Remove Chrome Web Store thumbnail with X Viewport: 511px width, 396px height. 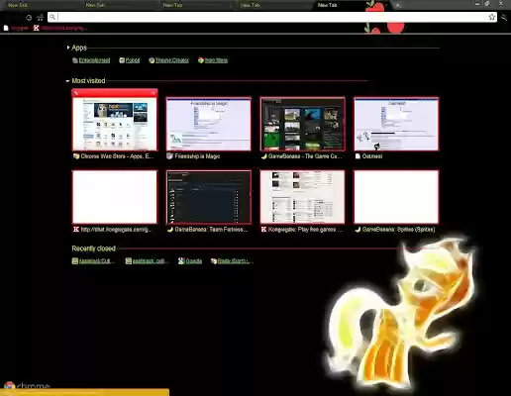[153, 93]
